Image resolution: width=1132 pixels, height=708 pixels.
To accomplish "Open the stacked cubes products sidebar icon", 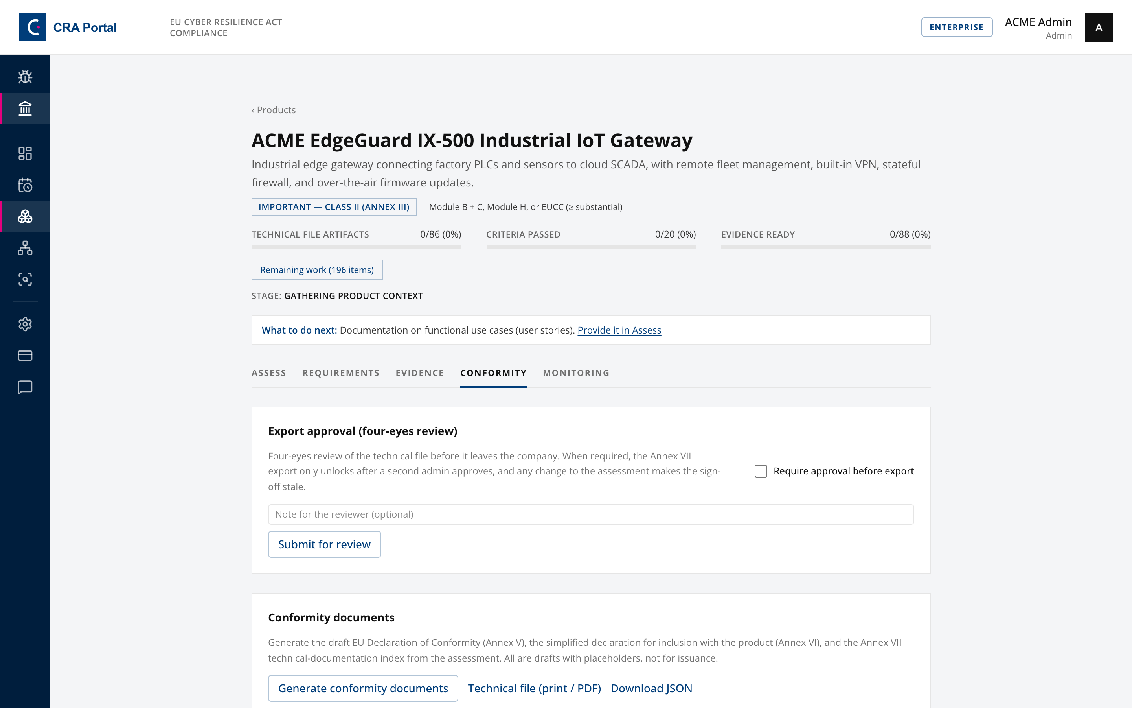I will [25, 216].
